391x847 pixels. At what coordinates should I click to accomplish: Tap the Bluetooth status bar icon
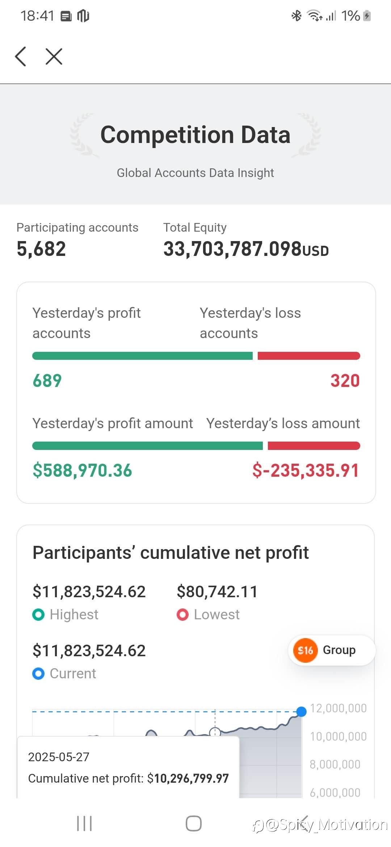click(297, 16)
